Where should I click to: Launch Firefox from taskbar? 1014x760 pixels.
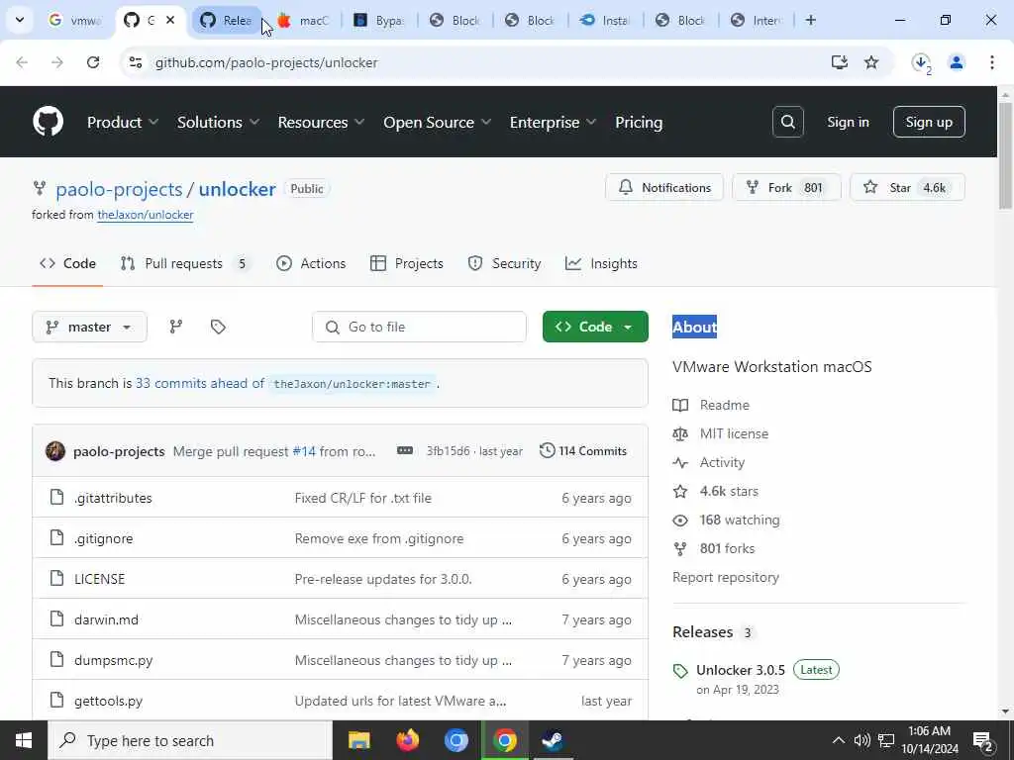pos(407,740)
